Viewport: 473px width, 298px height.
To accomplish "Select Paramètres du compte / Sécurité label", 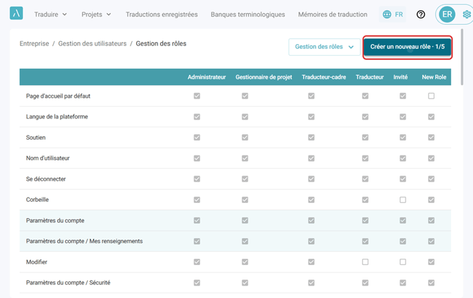I will pyautogui.click(x=68, y=283).
